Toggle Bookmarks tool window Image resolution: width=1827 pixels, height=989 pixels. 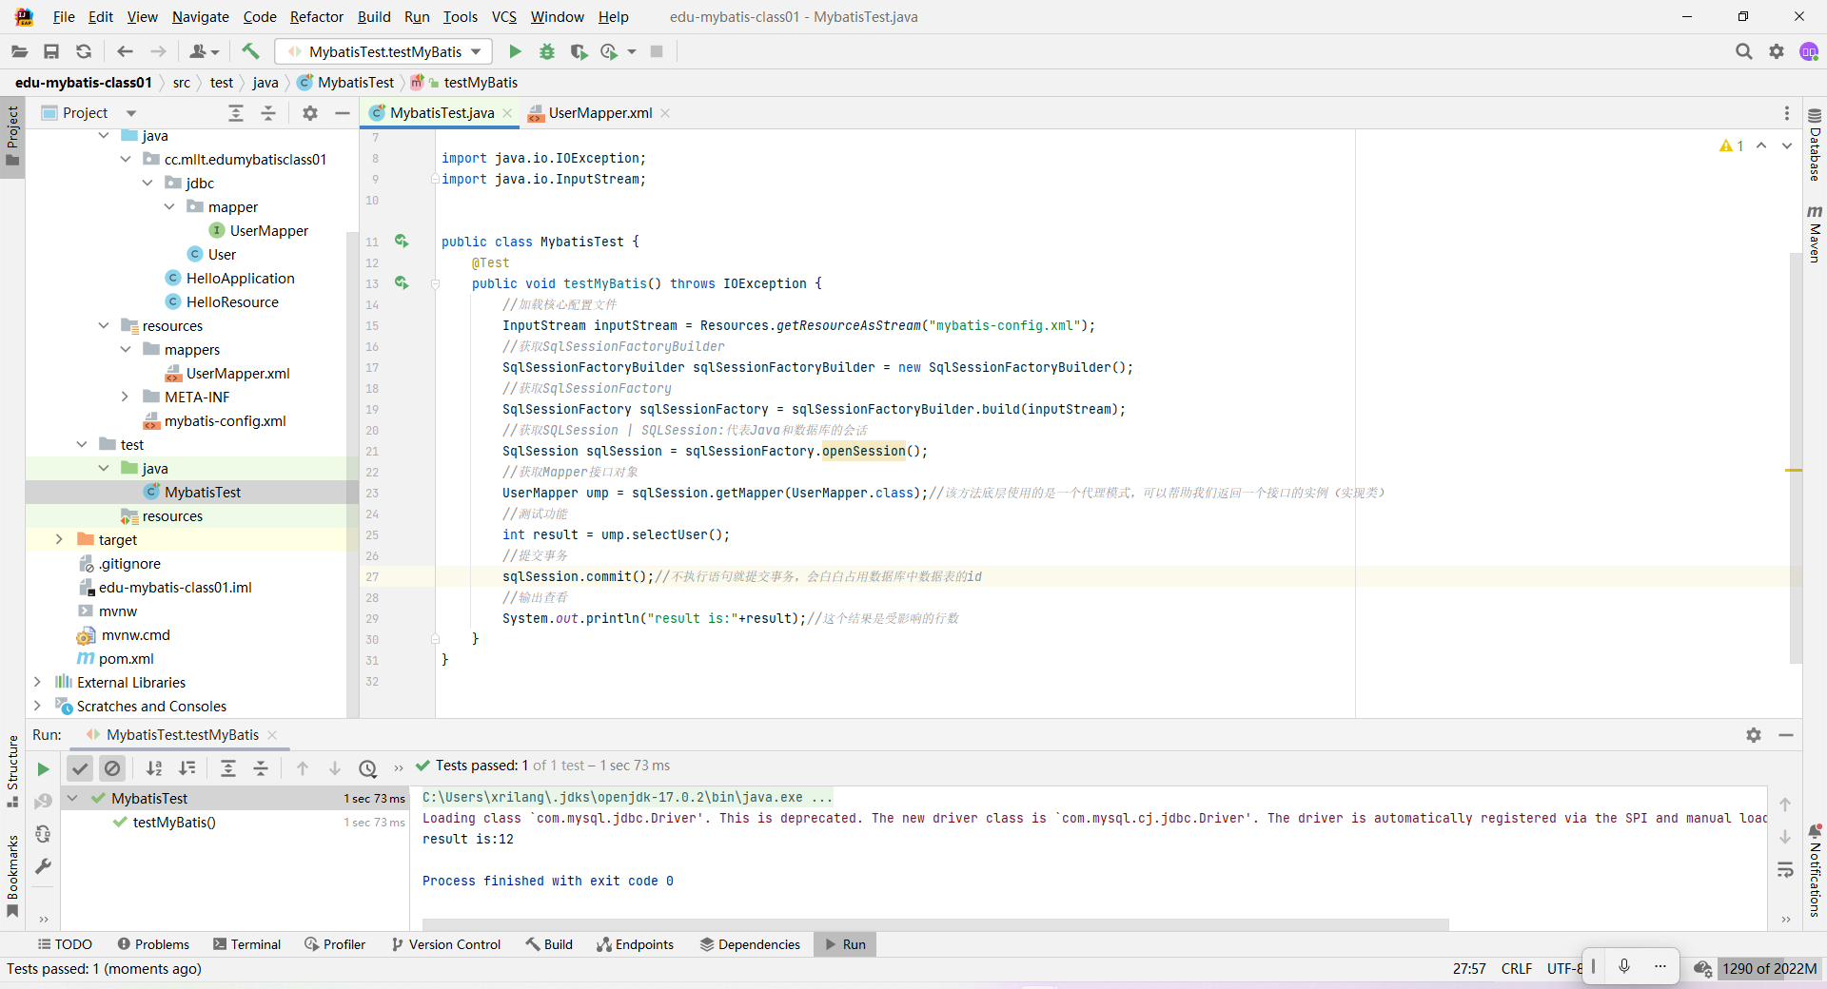[12, 876]
